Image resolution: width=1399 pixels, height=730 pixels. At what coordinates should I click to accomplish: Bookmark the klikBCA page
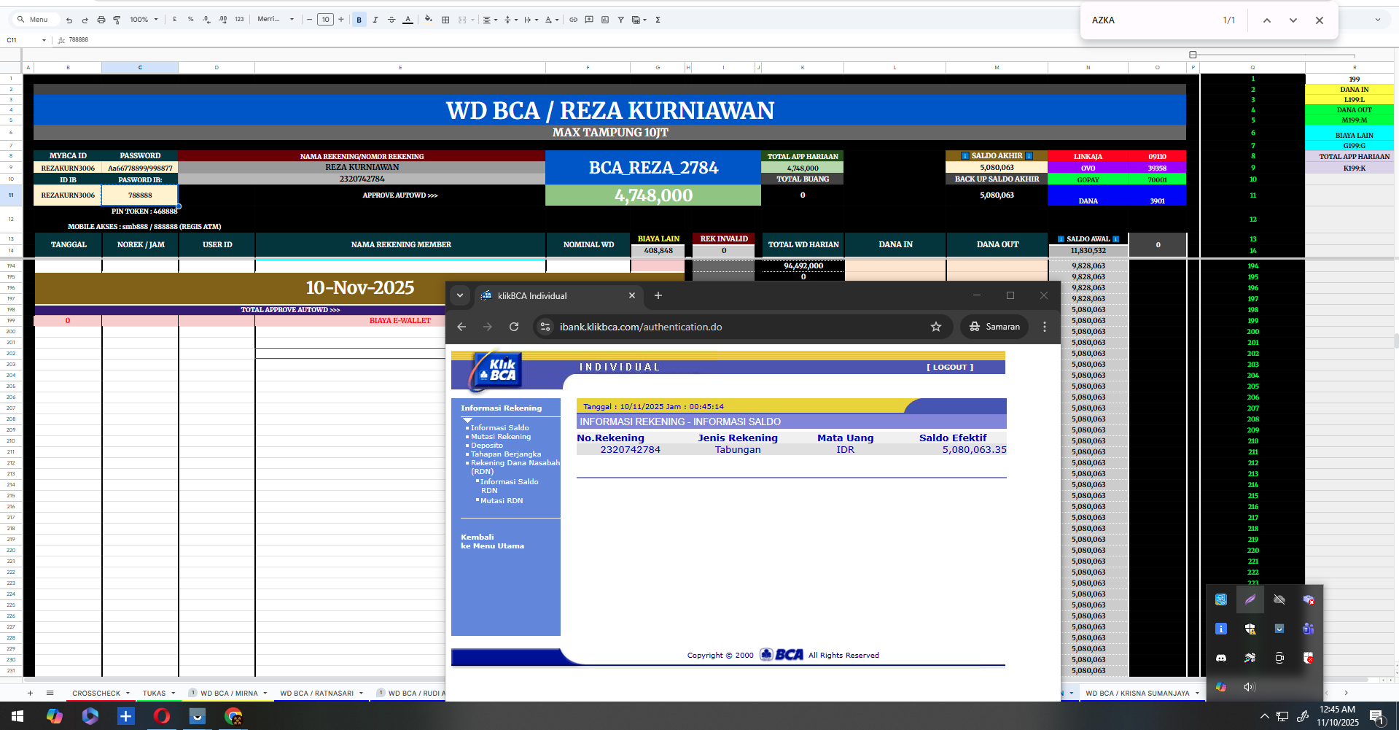(936, 327)
